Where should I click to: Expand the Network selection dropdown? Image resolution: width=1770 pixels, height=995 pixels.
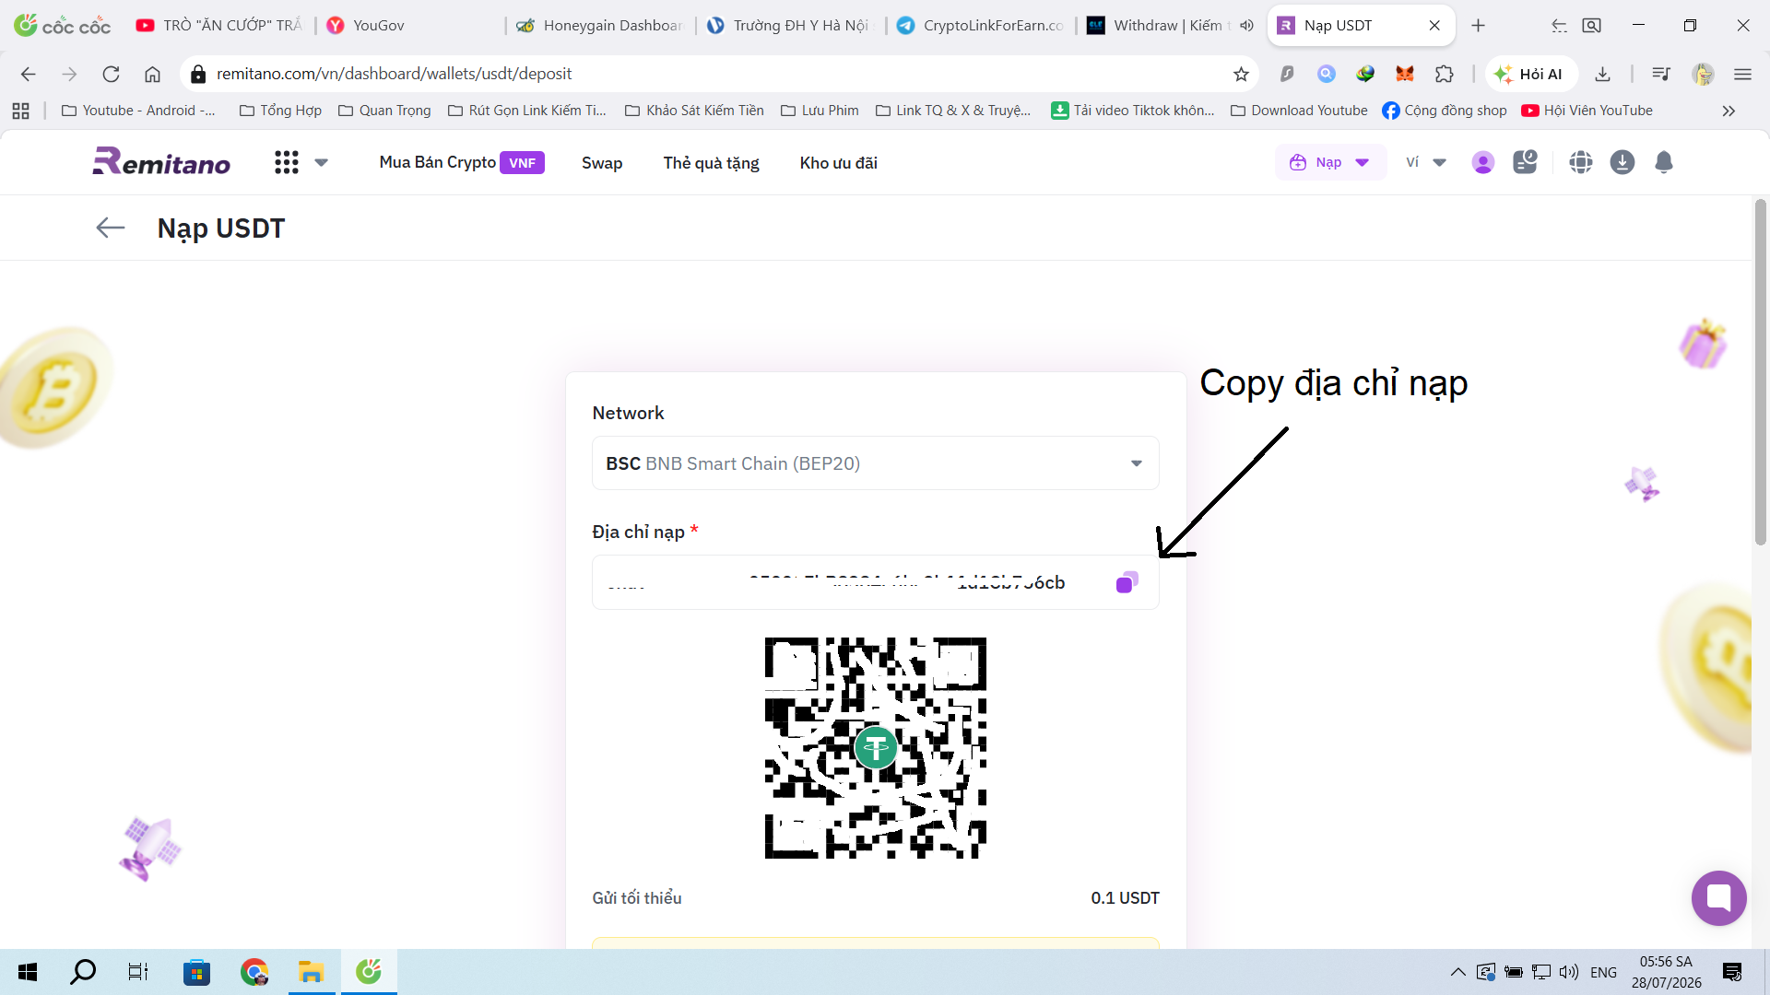coord(876,463)
